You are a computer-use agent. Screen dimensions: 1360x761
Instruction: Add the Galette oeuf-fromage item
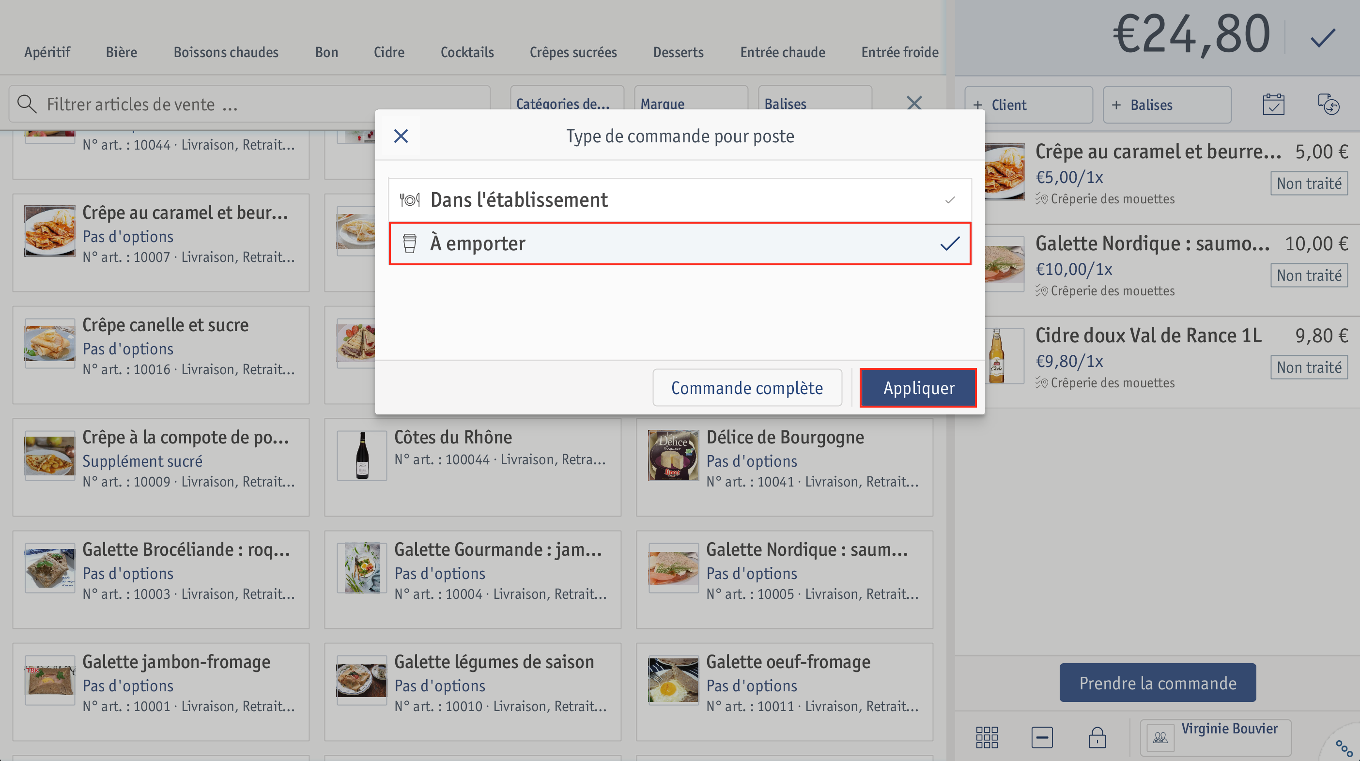[x=785, y=692]
